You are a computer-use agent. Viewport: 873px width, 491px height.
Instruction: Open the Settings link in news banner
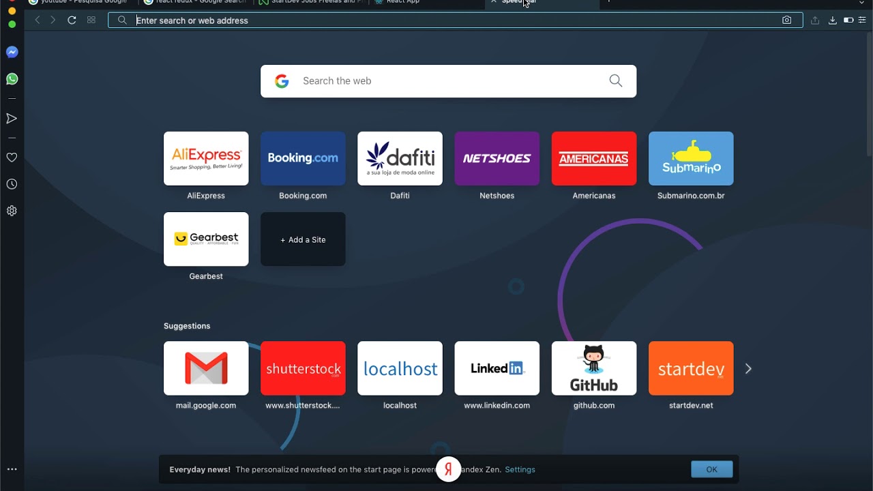click(520, 470)
